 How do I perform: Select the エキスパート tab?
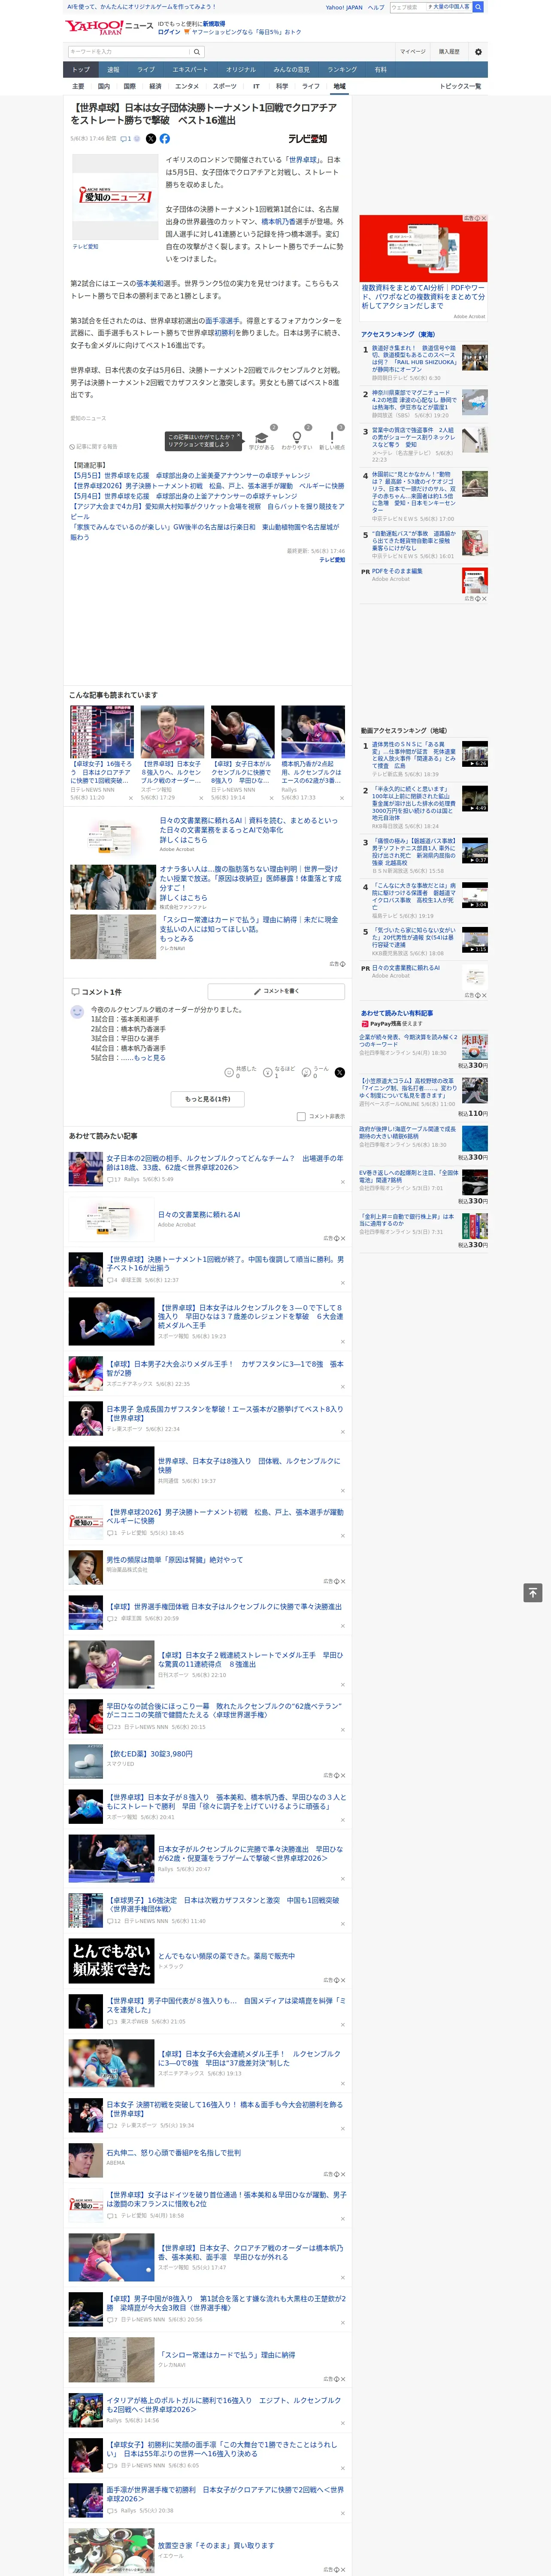[190, 69]
